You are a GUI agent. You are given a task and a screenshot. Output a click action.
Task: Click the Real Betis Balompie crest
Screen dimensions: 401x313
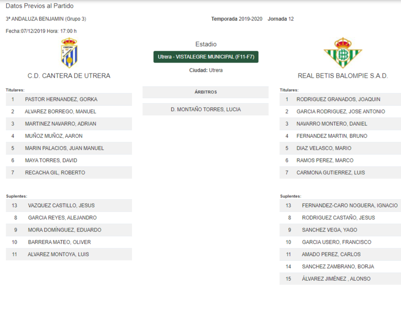click(x=343, y=53)
